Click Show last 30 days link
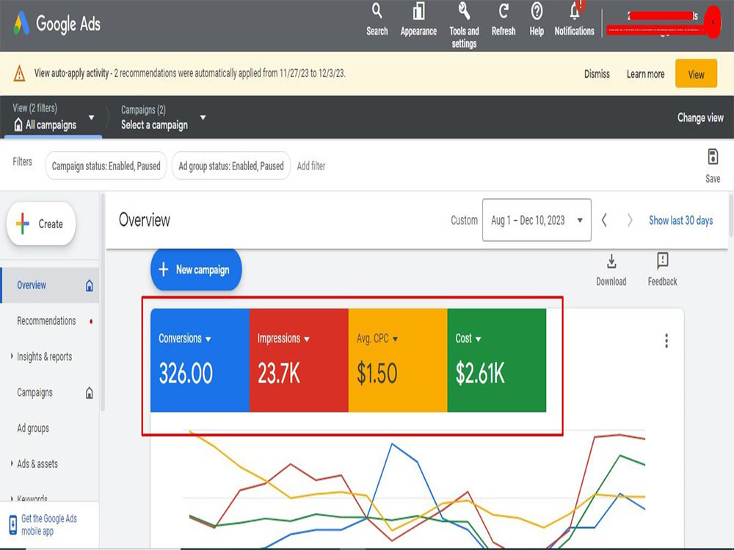Viewport: 734px width, 550px height. pyautogui.click(x=680, y=220)
